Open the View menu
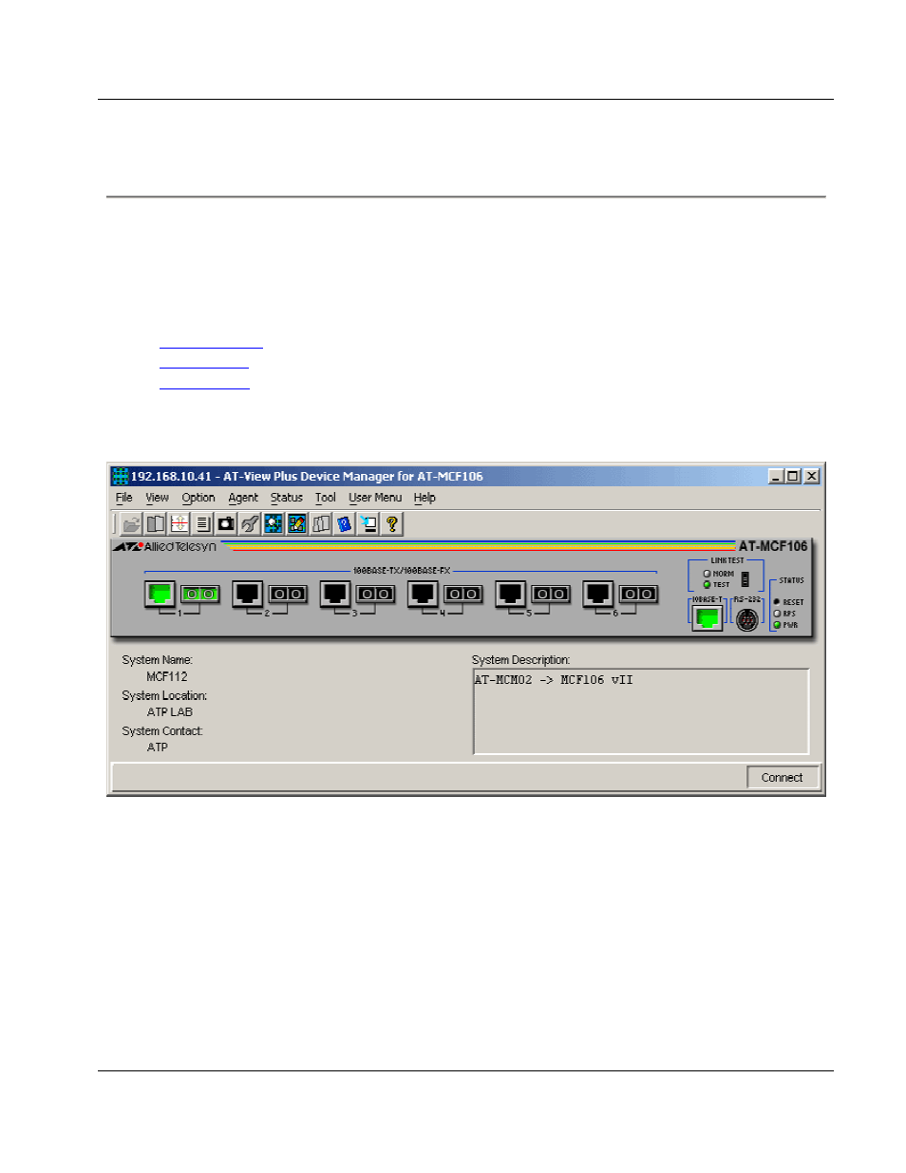 (157, 498)
